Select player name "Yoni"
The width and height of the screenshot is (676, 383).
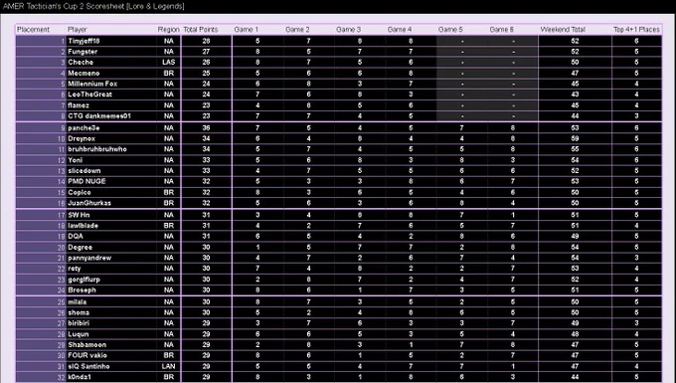pyautogui.click(x=75, y=160)
